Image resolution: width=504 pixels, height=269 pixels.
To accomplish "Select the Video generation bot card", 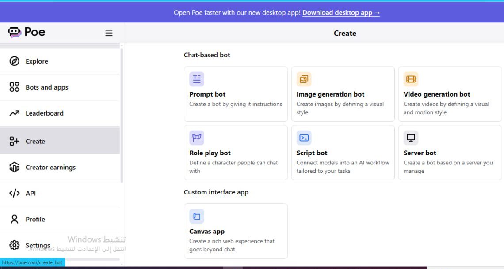I will click(450, 94).
